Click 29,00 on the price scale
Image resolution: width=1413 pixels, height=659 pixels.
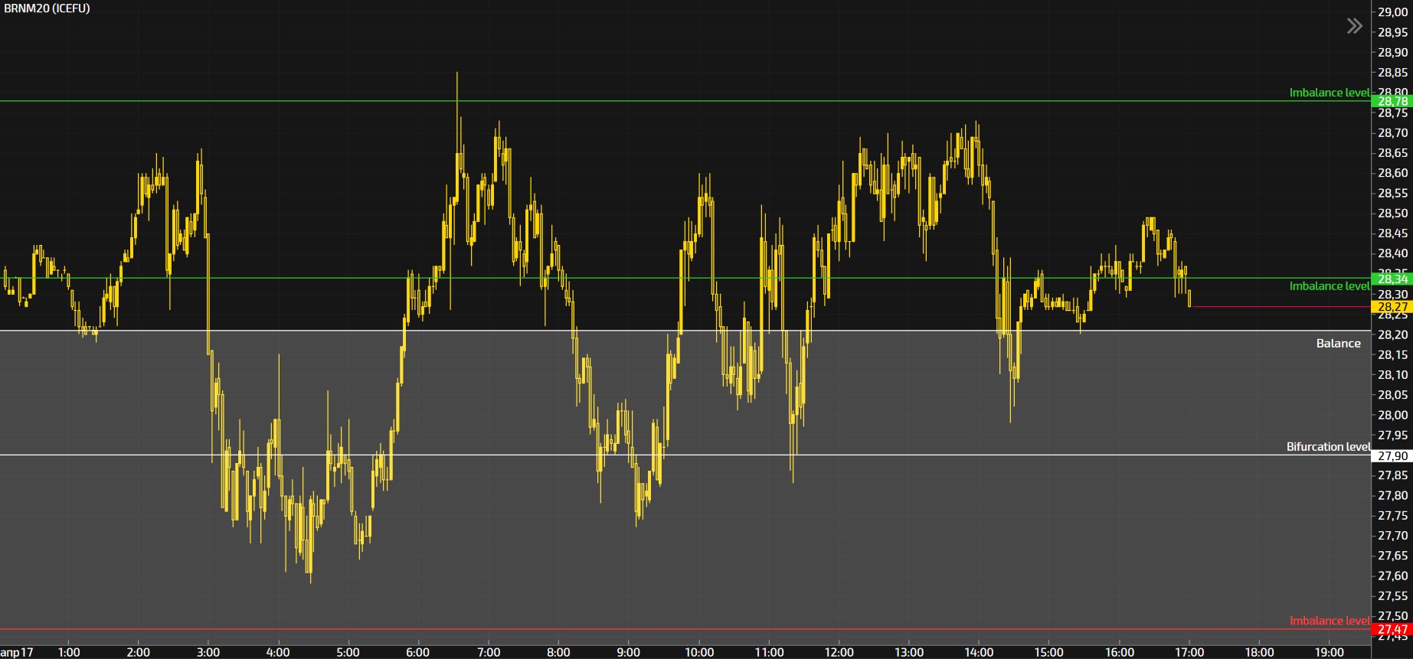[x=1392, y=12]
